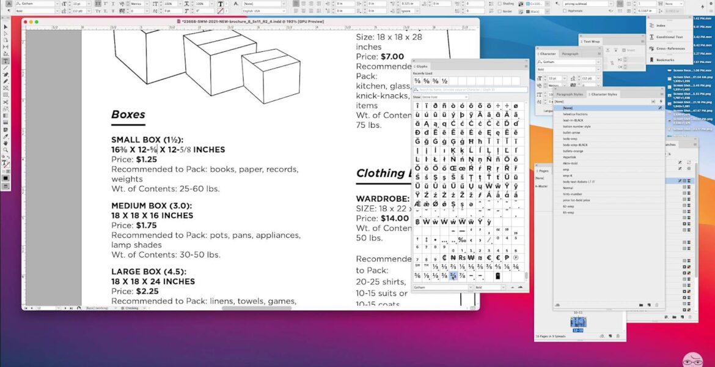Click create new character style icon
Viewport: 715px width, 367px height.
(650, 305)
